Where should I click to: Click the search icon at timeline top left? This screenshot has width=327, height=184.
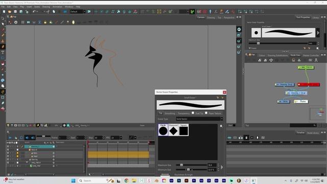(8, 132)
